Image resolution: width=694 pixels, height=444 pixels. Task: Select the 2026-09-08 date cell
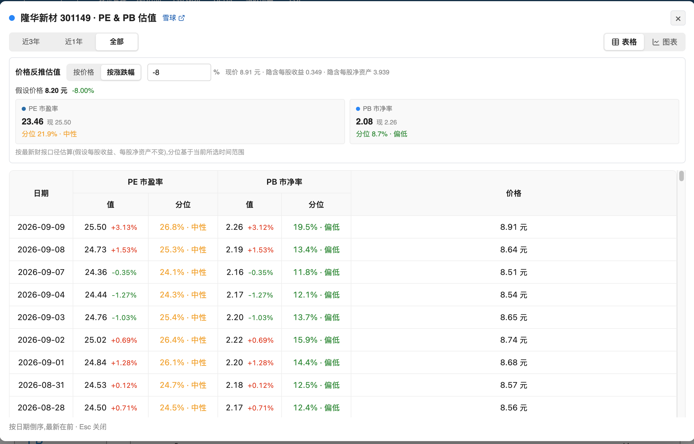point(41,249)
